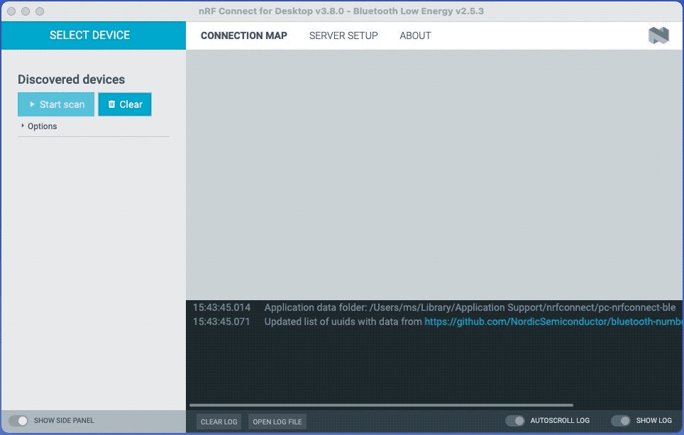Expand the scan Options section
The image size is (684, 435).
pos(39,126)
